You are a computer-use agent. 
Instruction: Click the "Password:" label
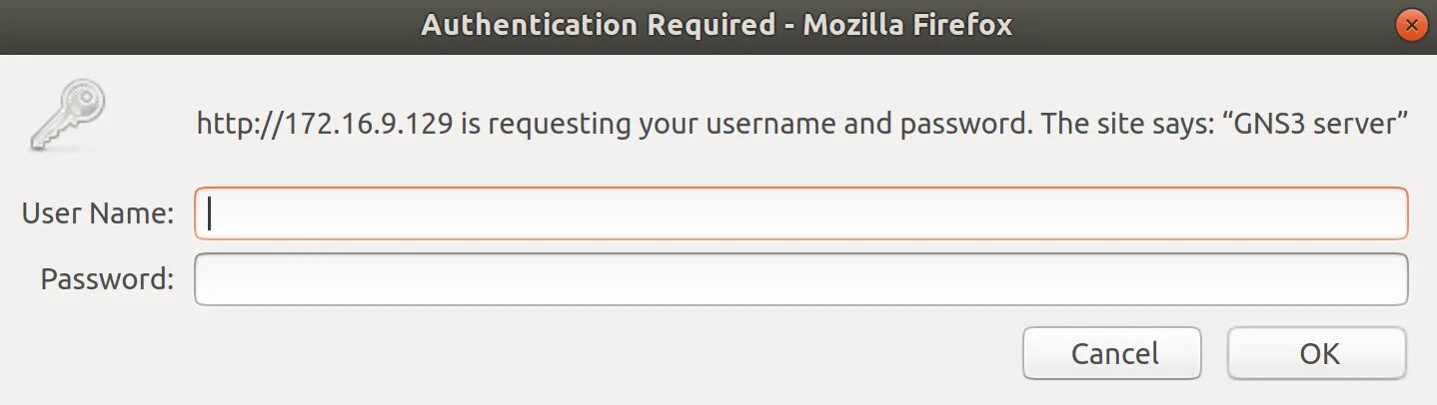click(107, 279)
